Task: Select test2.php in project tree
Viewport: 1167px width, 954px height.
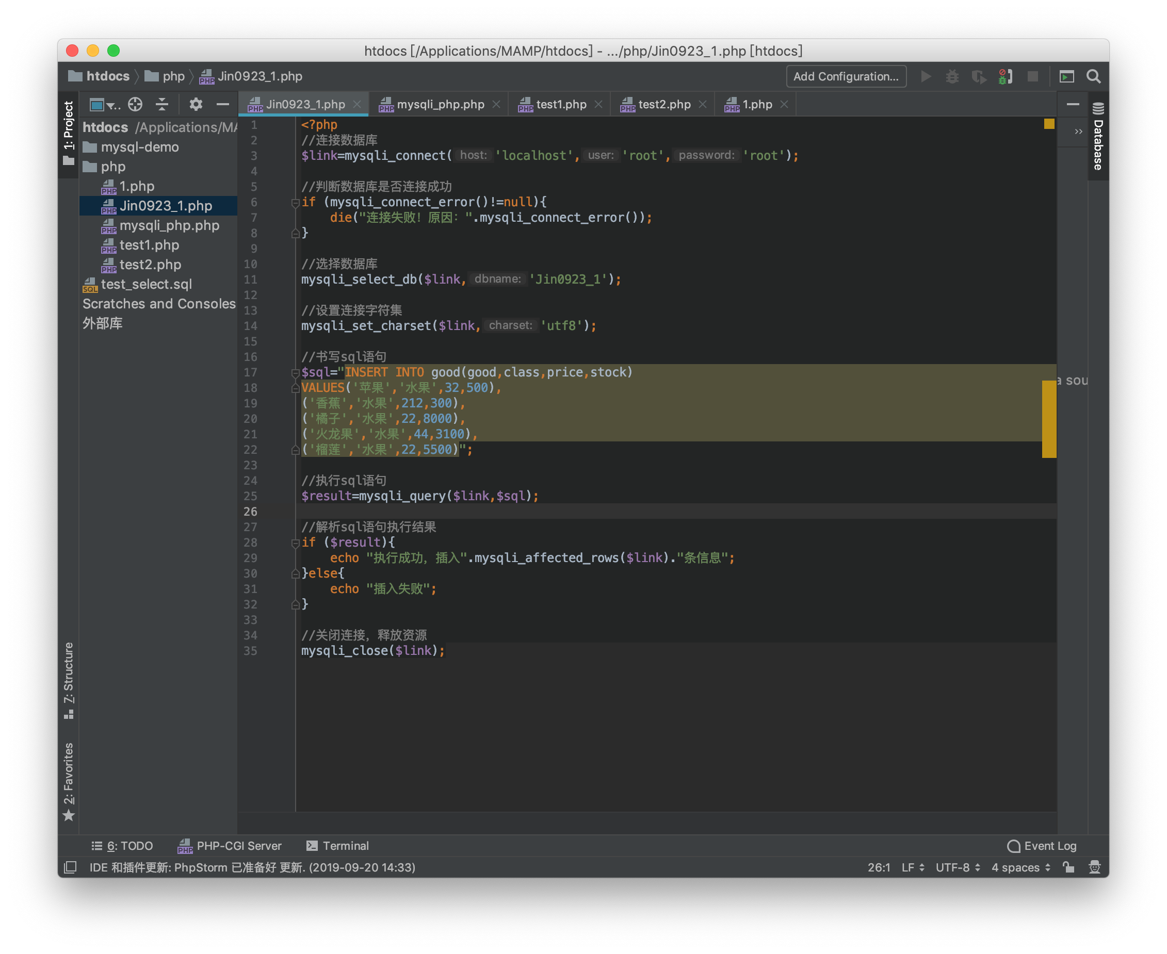Action: [x=158, y=265]
